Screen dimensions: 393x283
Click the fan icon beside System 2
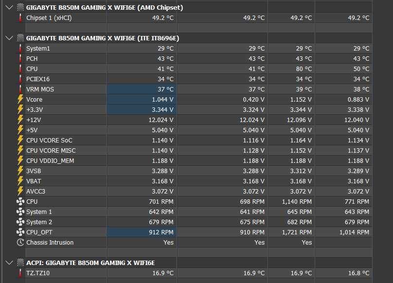(20, 222)
